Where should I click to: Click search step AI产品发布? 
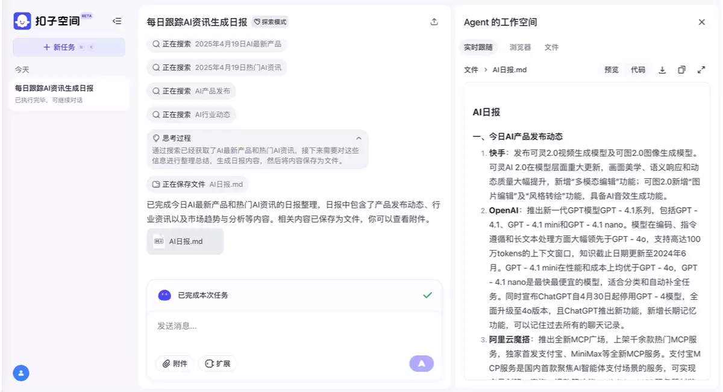(x=191, y=91)
